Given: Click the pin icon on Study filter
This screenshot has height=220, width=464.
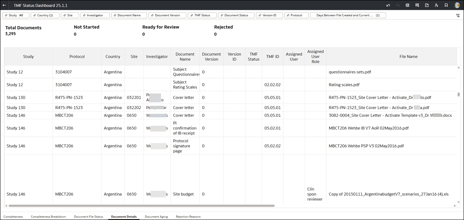Looking at the screenshot, I should click(x=6, y=15).
